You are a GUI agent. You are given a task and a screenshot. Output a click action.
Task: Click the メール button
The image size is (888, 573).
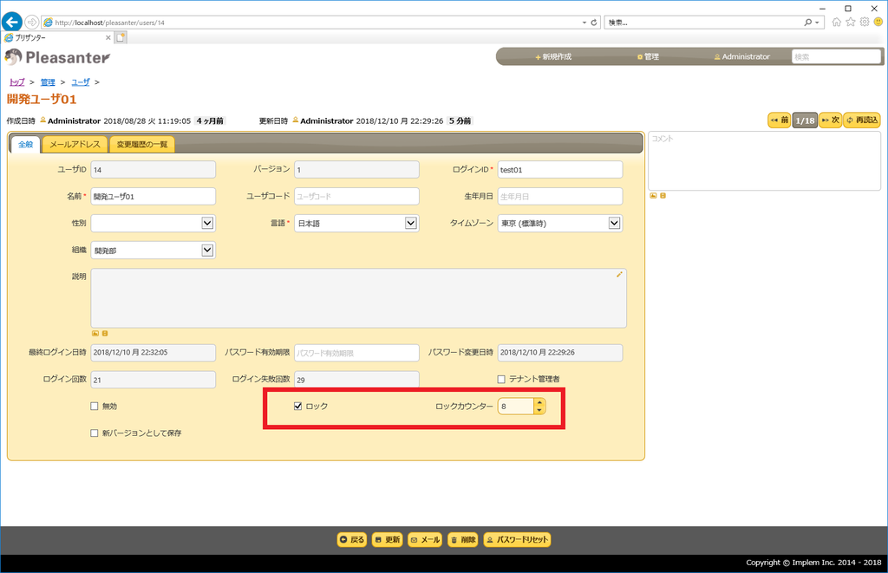[425, 539]
